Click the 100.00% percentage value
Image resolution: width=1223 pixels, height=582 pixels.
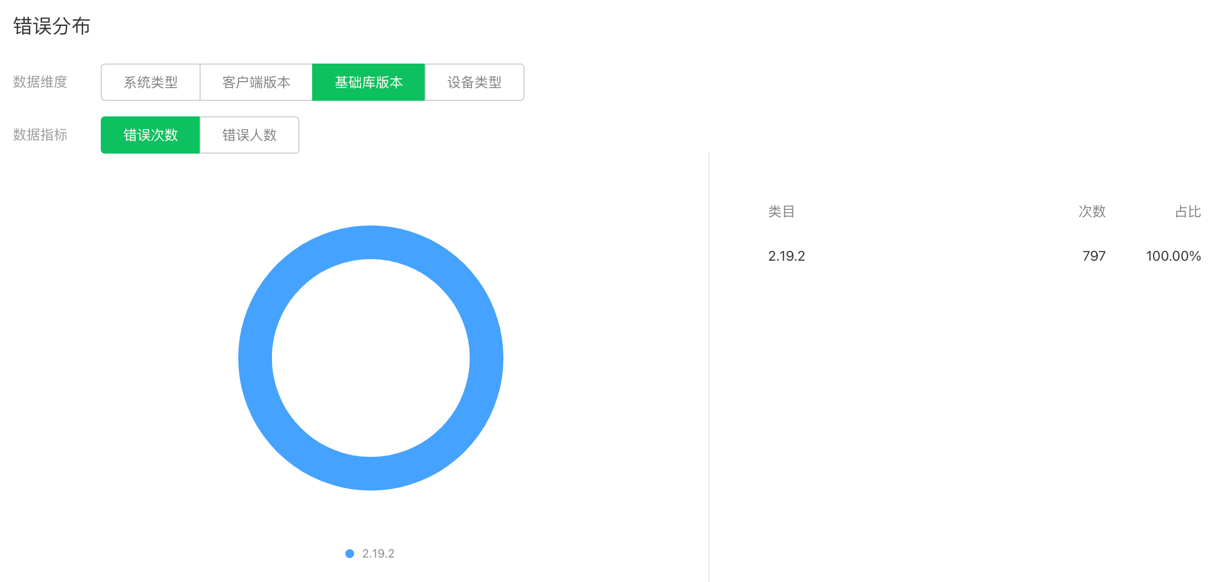tap(1173, 256)
